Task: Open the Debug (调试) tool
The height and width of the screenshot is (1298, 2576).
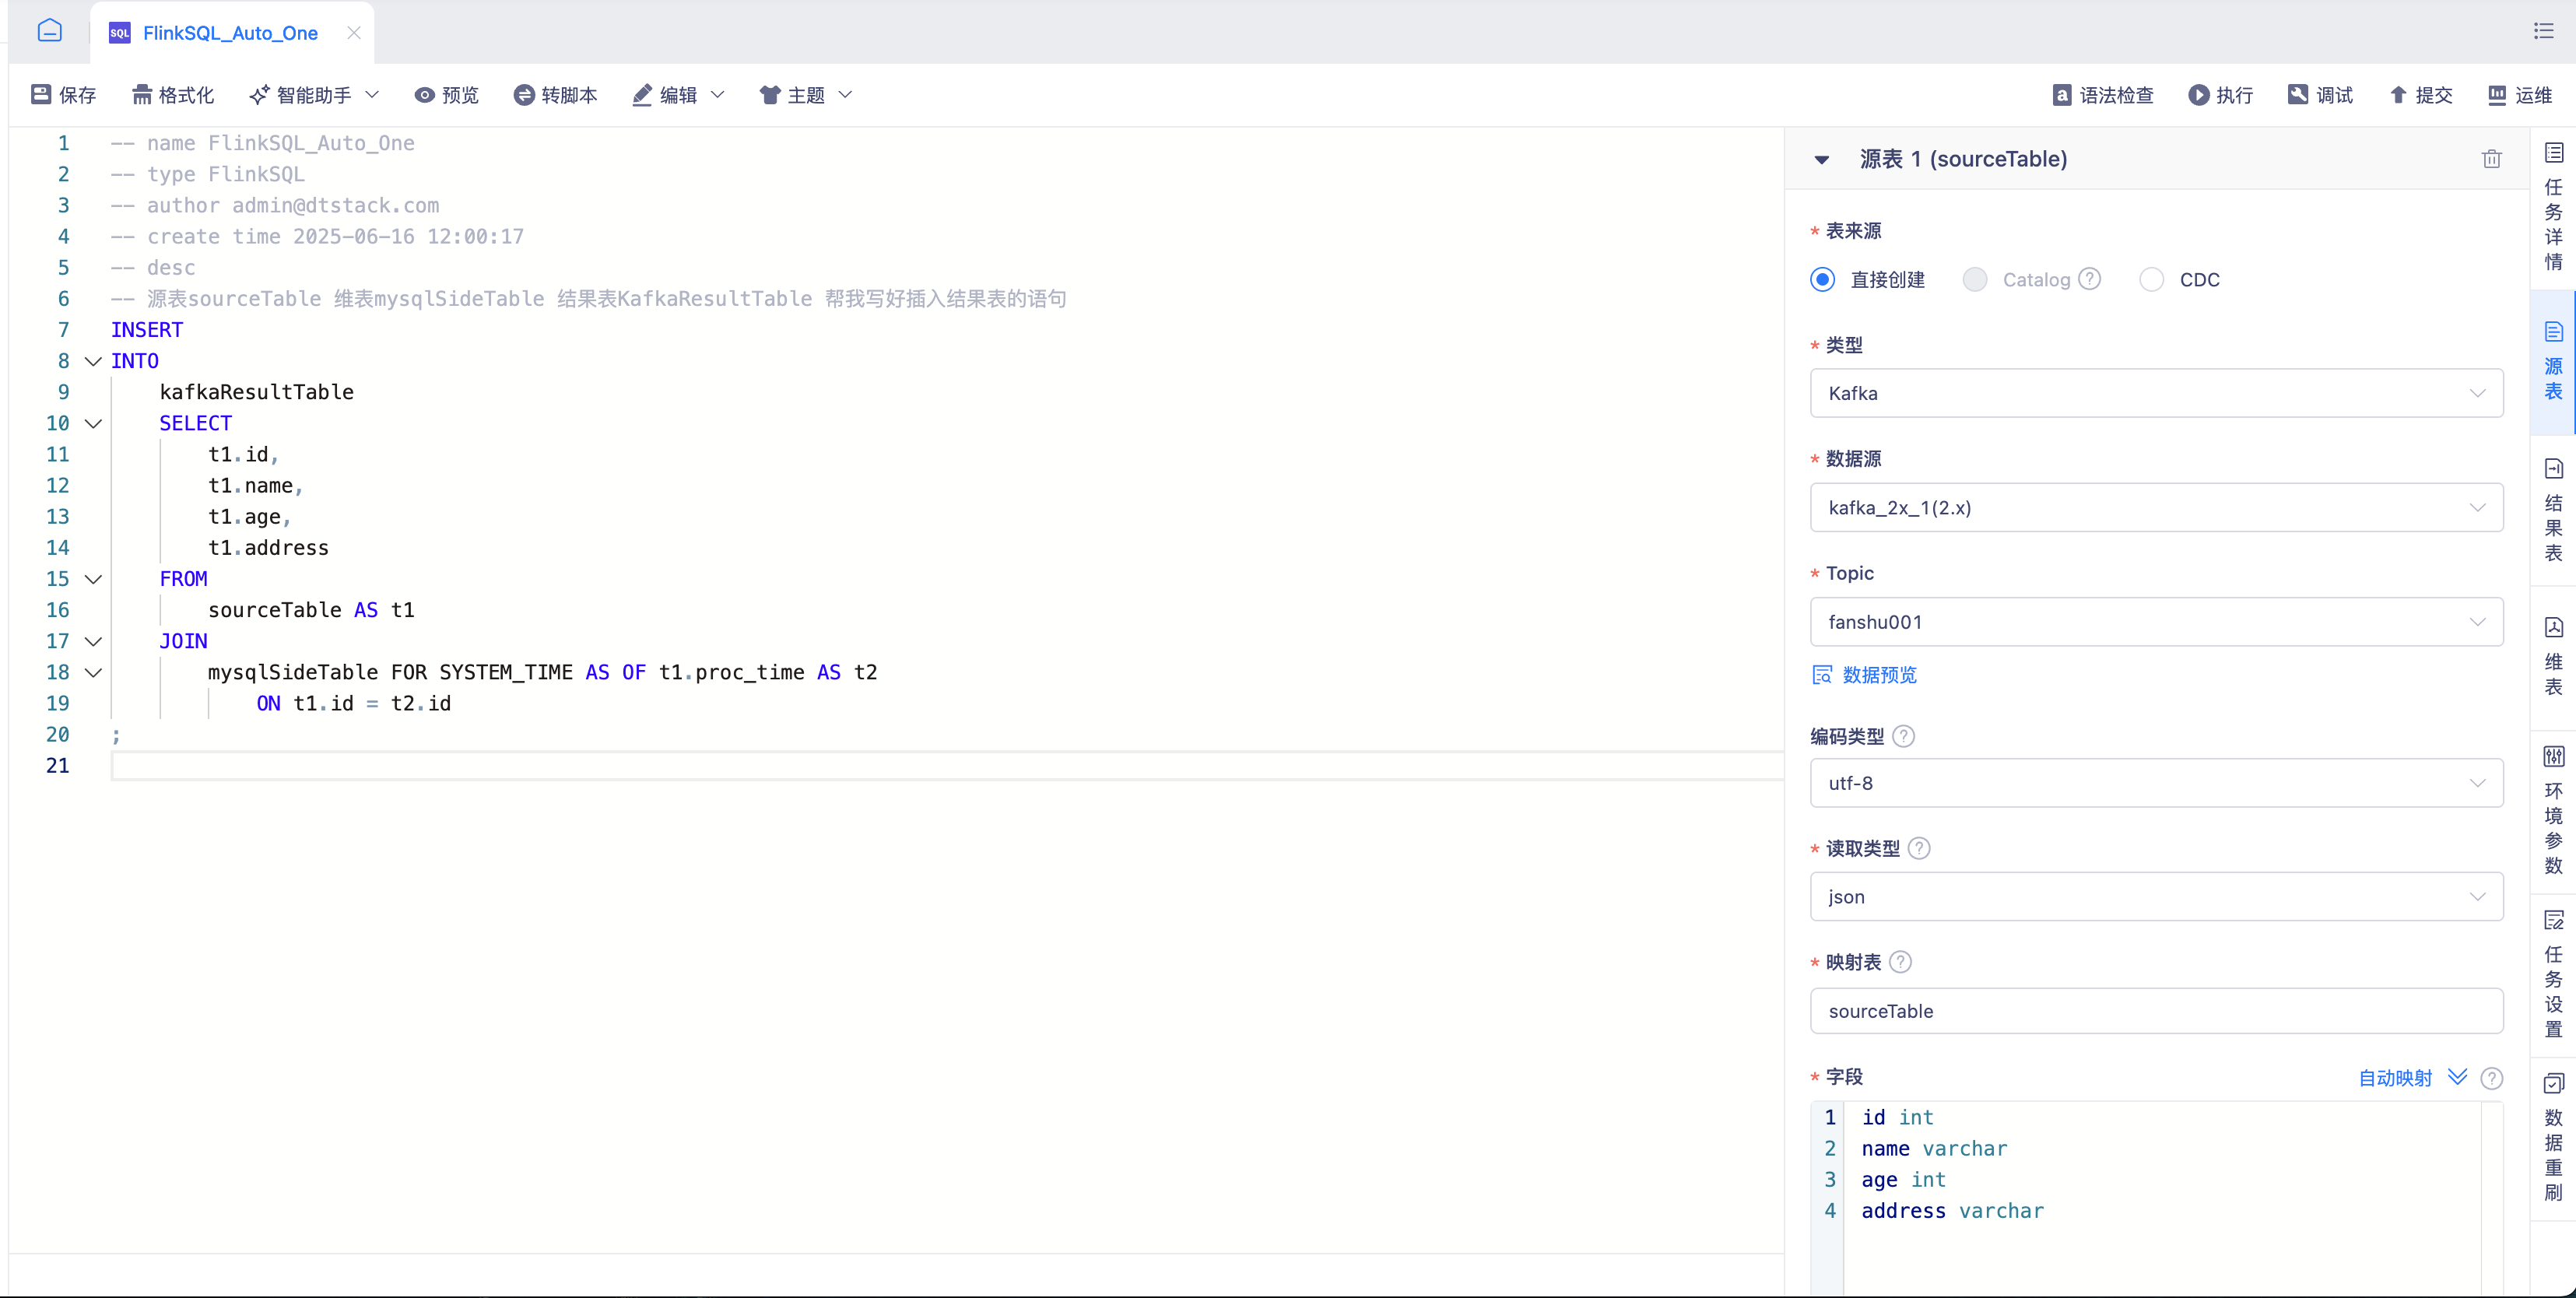Action: (x=2320, y=94)
